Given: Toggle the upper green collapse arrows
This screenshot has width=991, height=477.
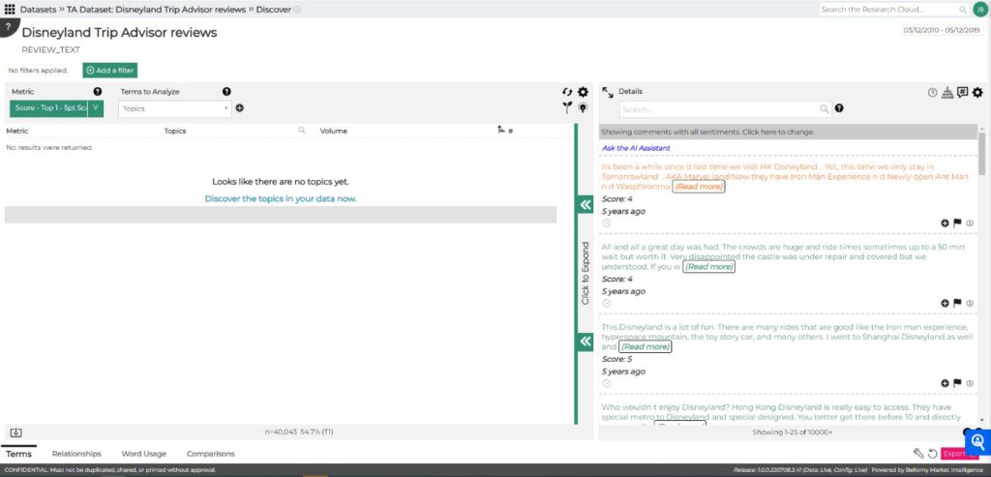Looking at the screenshot, I should (585, 204).
